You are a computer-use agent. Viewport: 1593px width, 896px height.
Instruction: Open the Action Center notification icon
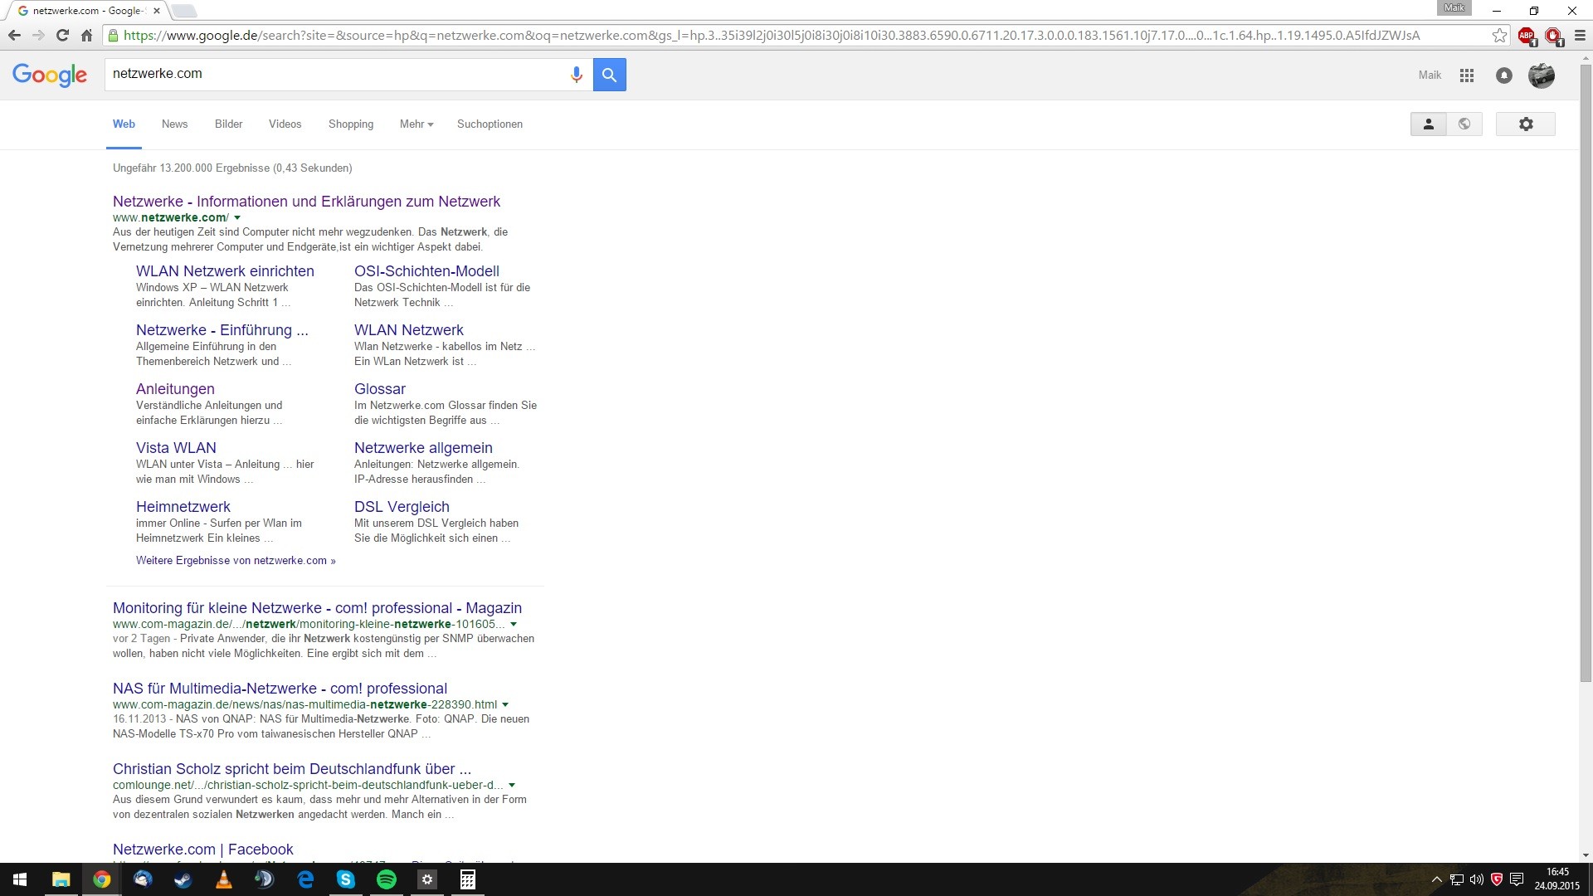[1517, 879]
